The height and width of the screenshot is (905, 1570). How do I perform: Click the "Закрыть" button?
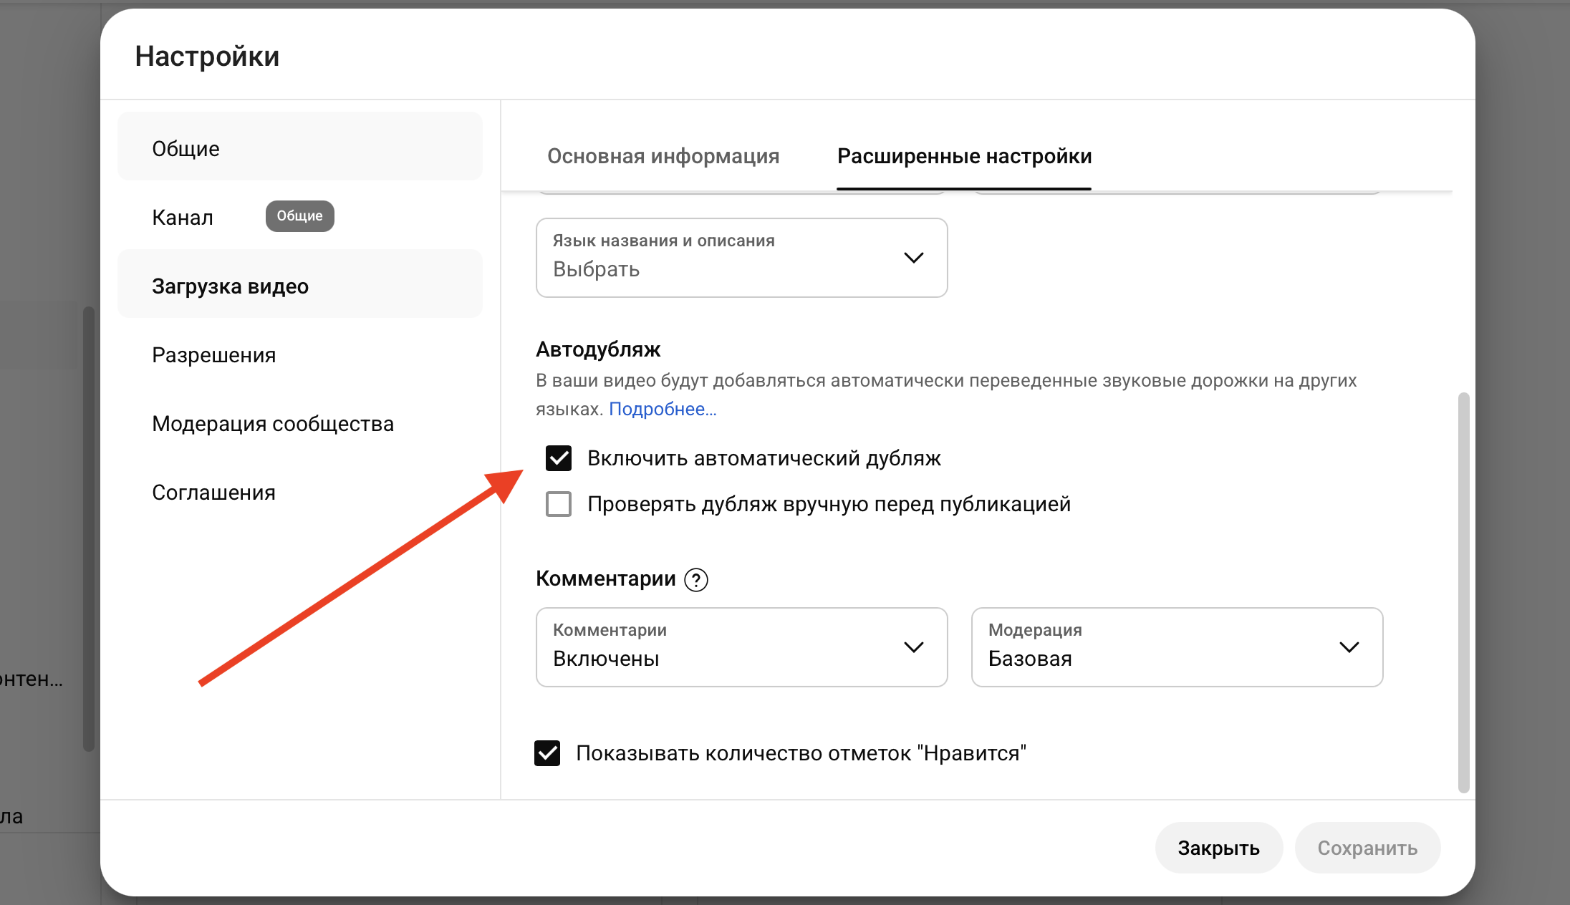pyautogui.click(x=1218, y=847)
